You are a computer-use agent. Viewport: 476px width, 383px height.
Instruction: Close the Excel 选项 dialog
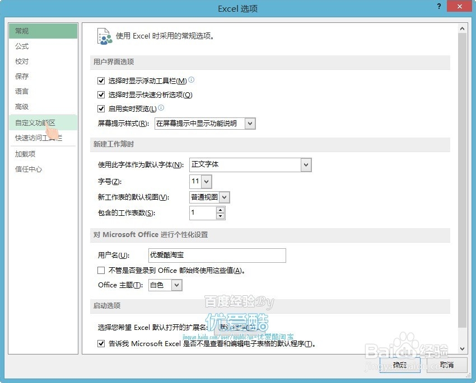tap(460, 6)
